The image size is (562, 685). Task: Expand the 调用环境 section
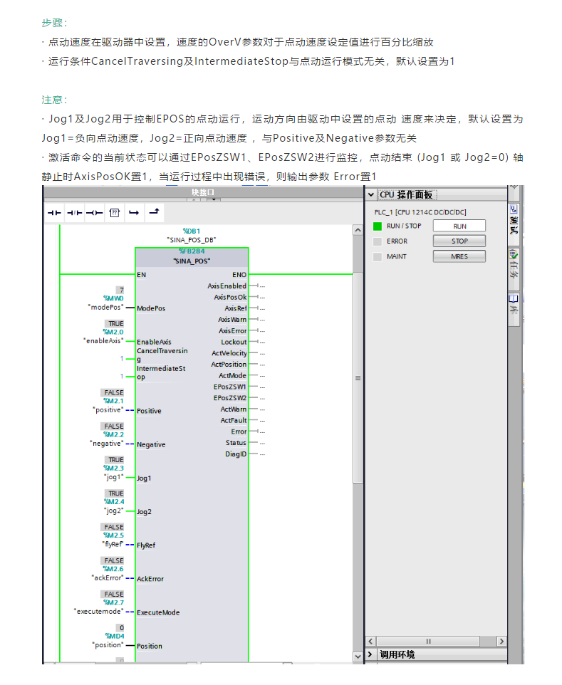point(370,654)
